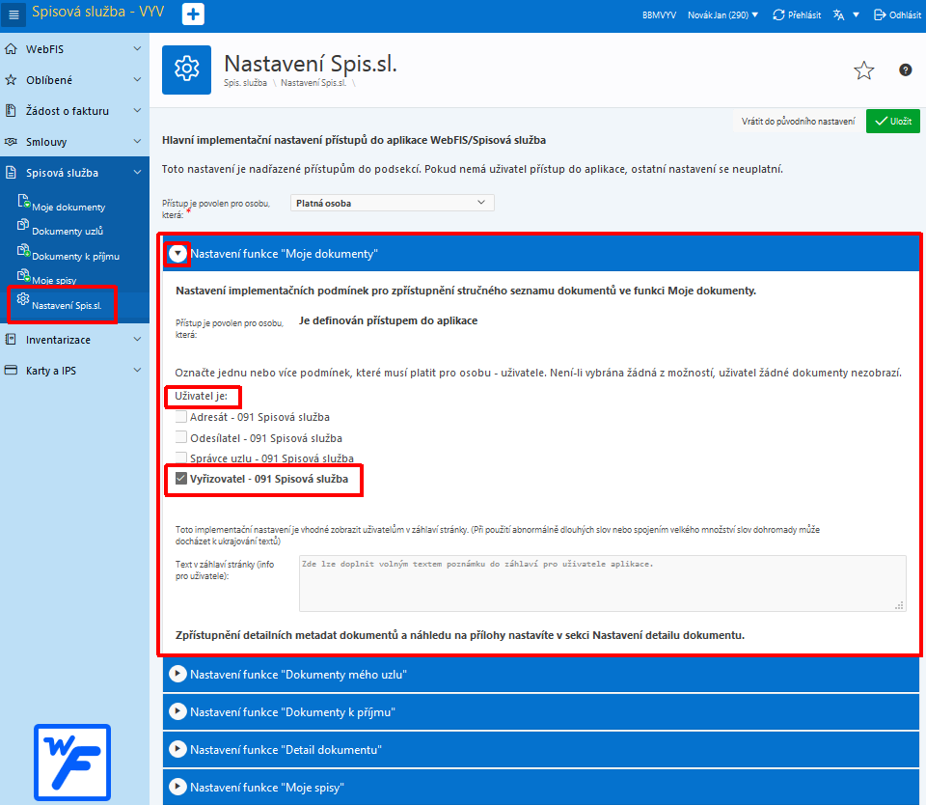Click the blue gear settings tile

click(x=186, y=69)
